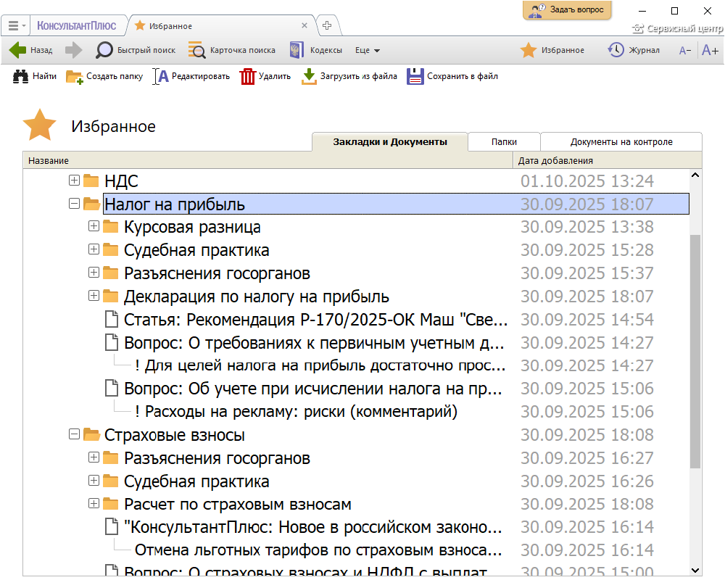Image resolution: width=725 pixels, height=580 pixels.
Task: Click the binoculars Find icon
Action: (x=20, y=76)
